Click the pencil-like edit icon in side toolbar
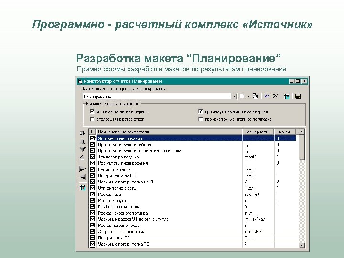Image resolution: width=344 pixels, height=258 pixels. point(82,158)
